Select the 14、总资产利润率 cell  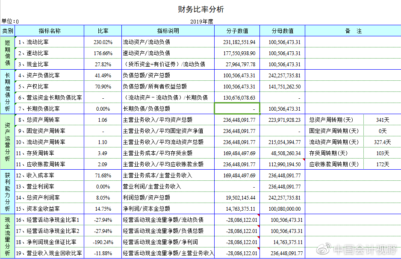pos(49,197)
